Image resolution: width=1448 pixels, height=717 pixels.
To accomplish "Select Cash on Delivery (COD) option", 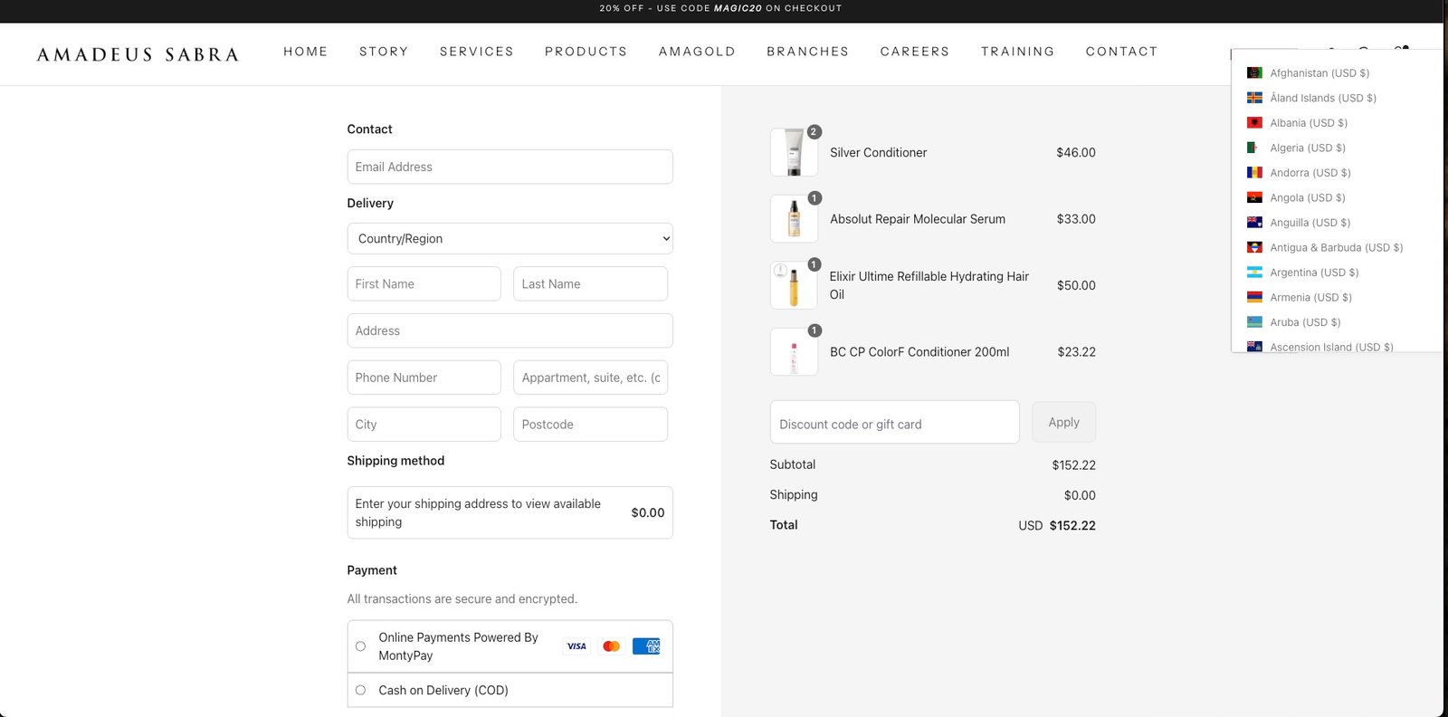I will [360, 690].
